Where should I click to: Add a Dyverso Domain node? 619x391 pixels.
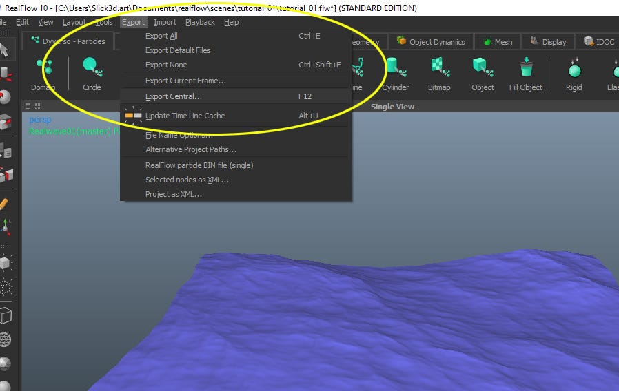[43, 74]
